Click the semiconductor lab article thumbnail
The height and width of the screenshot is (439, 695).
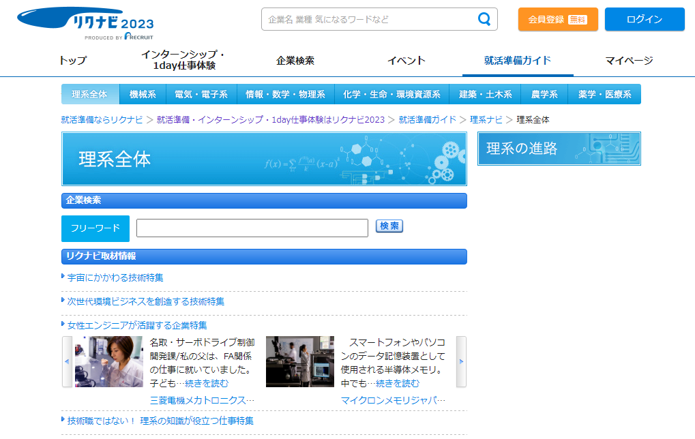click(x=300, y=361)
